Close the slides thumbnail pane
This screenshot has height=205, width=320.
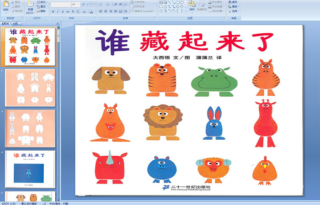coord(58,24)
